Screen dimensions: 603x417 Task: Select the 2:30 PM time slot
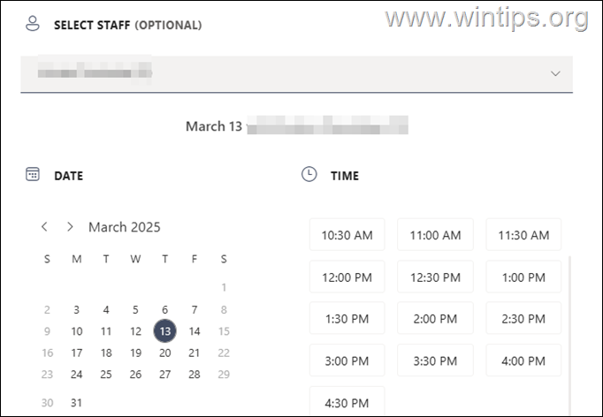[x=523, y=319]
